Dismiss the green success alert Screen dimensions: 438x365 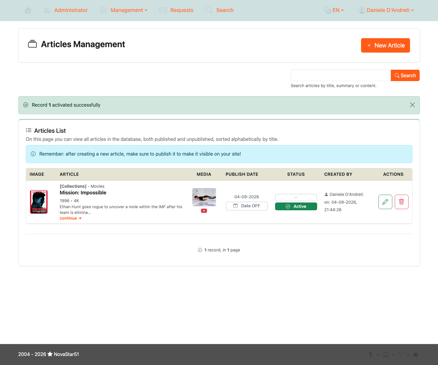(x=412, y=105)
